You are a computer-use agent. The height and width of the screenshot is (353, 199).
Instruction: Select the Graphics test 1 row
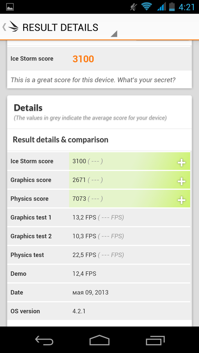(98, 217)
